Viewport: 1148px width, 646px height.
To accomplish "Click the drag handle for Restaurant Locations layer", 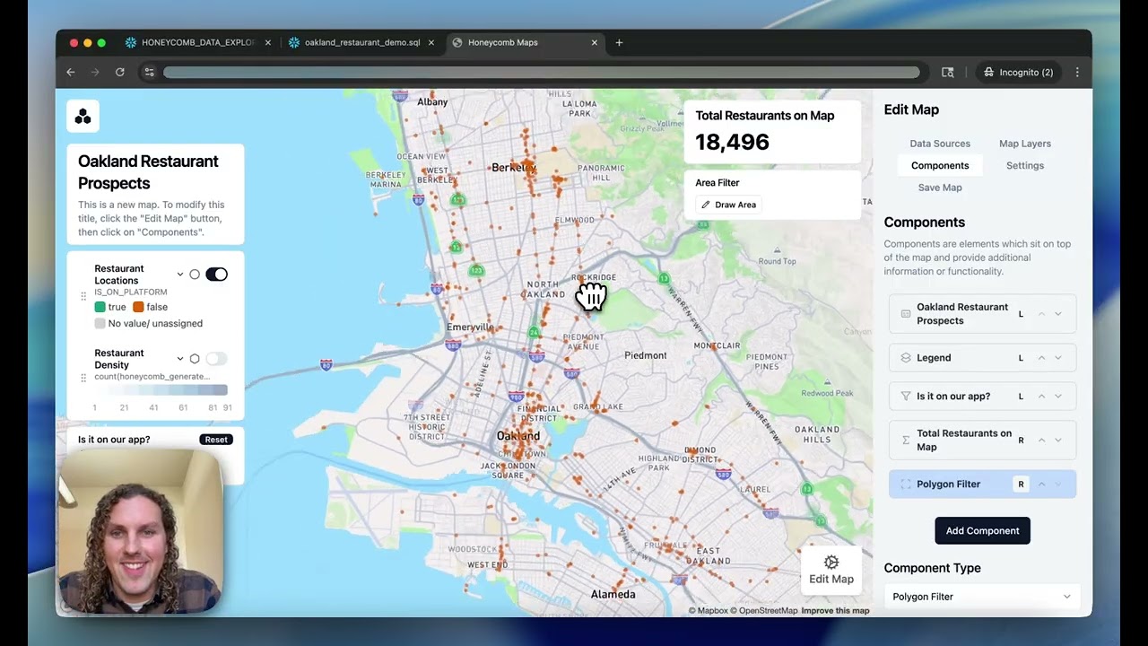I will click(83, 296).
